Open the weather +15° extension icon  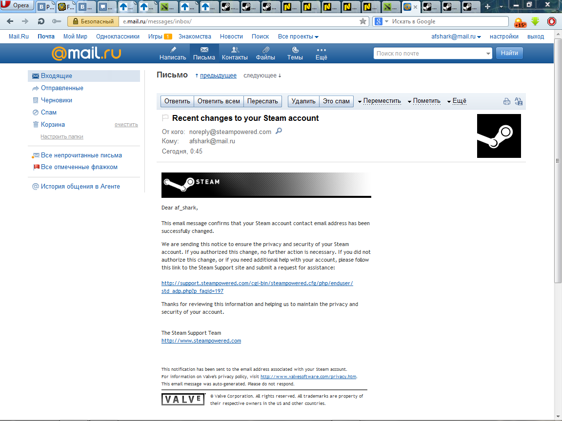520,22
